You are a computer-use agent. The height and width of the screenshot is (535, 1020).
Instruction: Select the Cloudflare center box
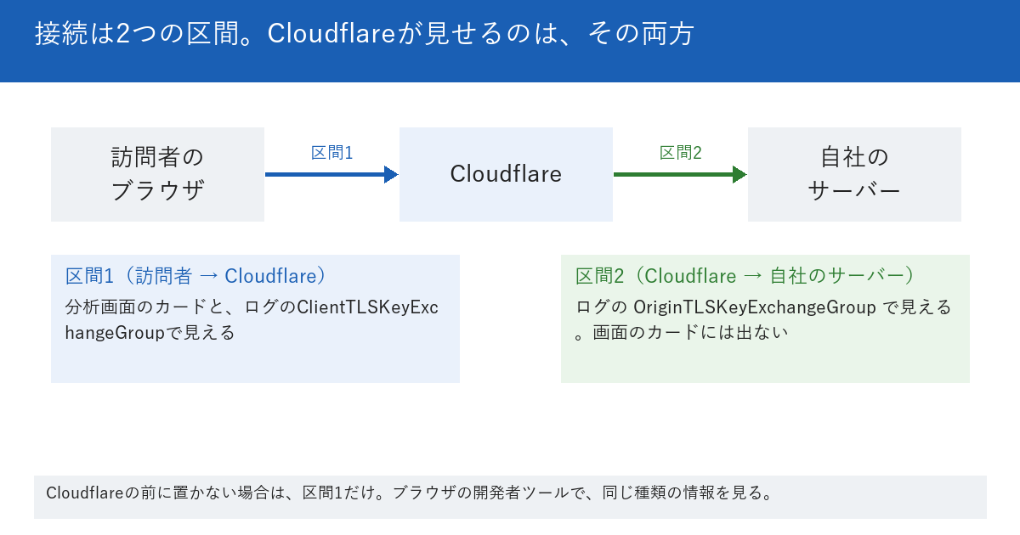pos(506,174)
